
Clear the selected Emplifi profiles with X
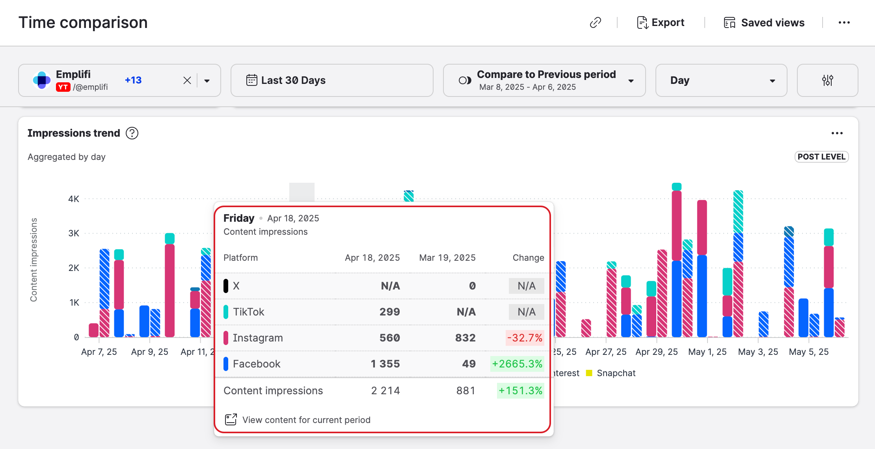(187, 81)
